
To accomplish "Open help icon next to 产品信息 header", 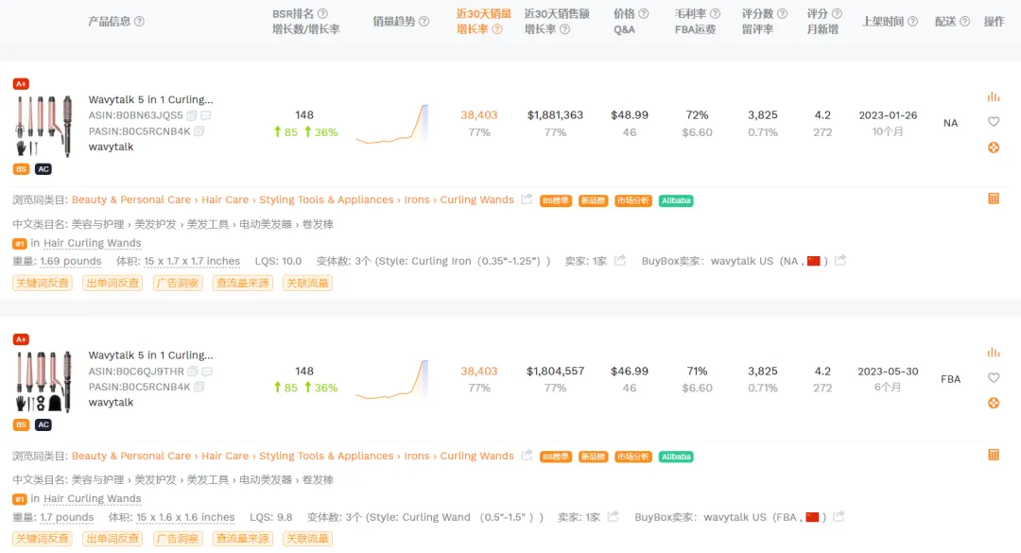I will click(139, 22).
